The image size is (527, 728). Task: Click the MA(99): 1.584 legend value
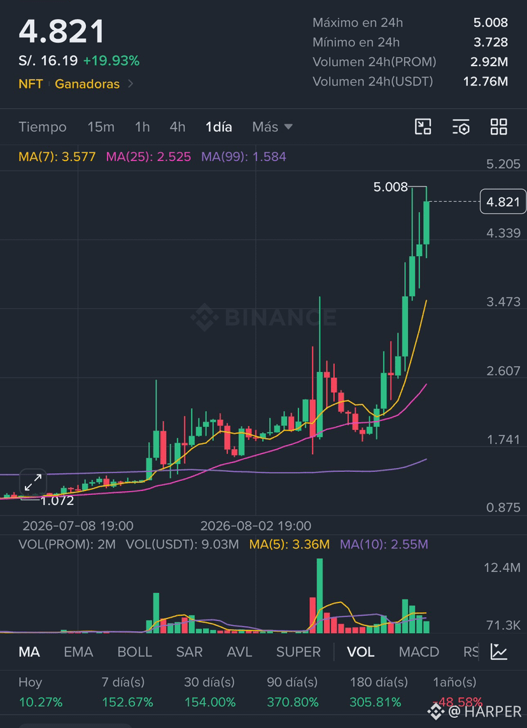click(244, 157)
